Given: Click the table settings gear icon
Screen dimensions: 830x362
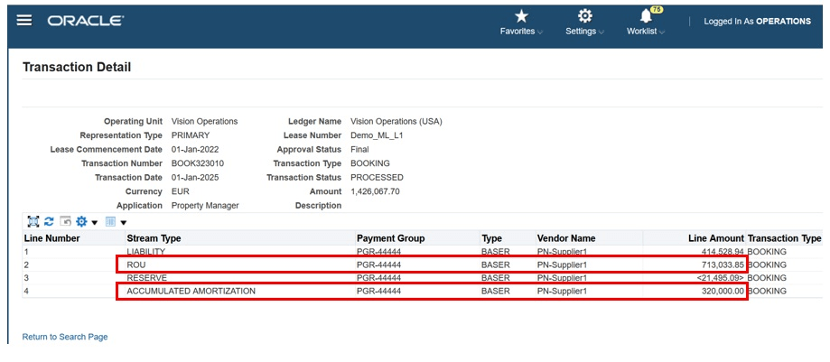Looking at the screenshot, I should click(81, 221).
